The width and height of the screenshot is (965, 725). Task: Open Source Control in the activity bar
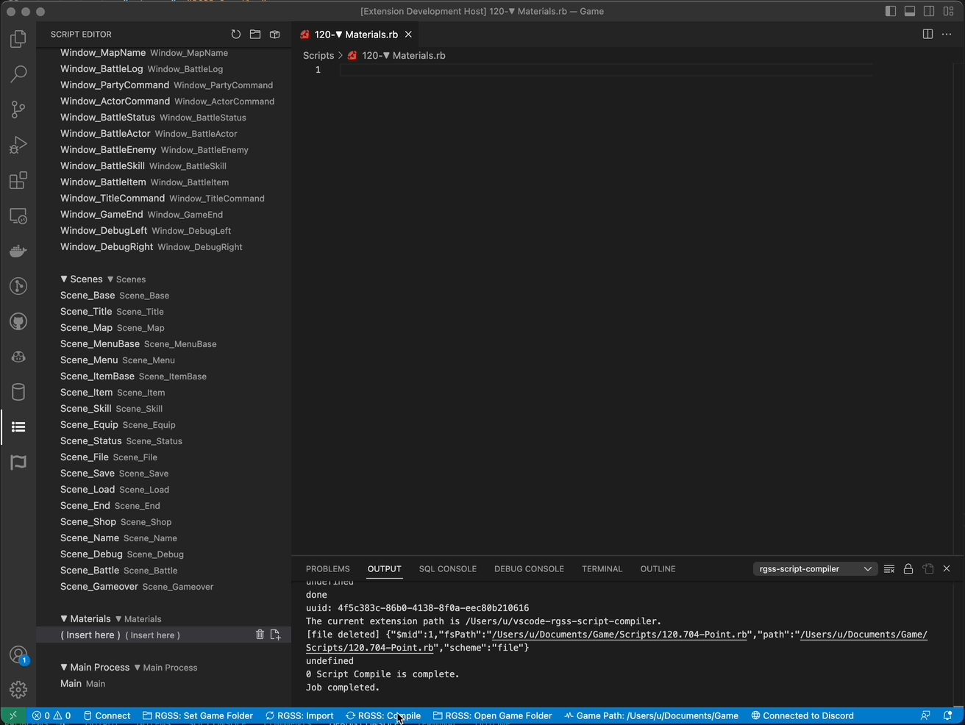pyautogui.click(x=18, y=109)
